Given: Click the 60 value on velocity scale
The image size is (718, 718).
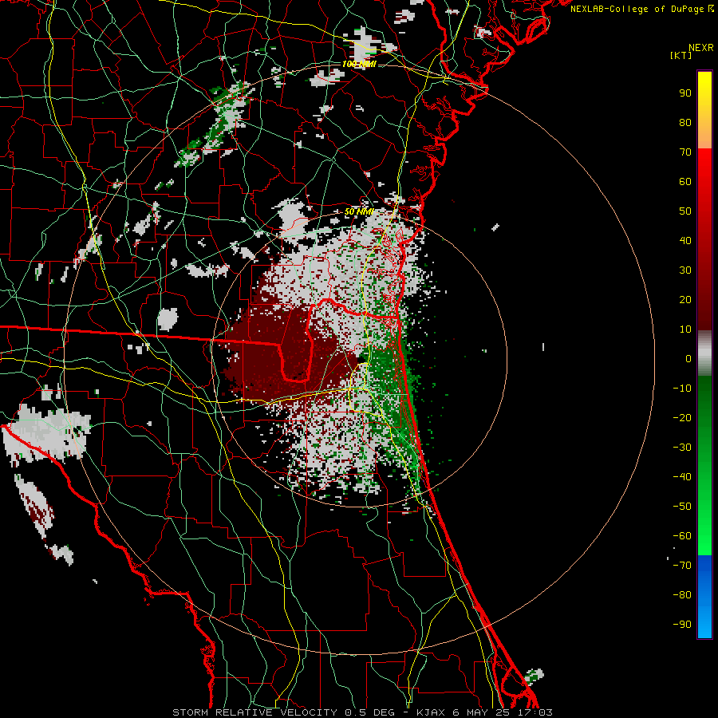Looking at the screenshot, I should point(685,182).
